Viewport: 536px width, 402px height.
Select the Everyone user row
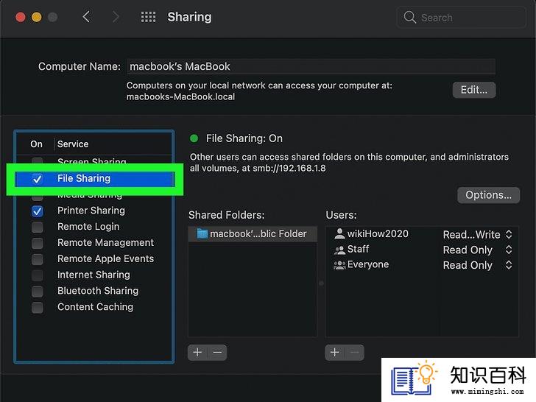tap(422, 265)
